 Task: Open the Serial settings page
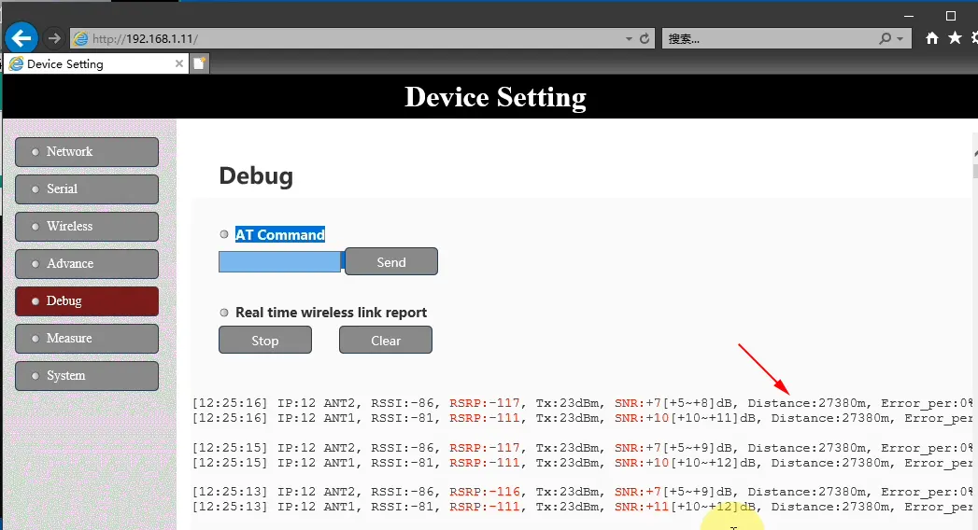87,189
